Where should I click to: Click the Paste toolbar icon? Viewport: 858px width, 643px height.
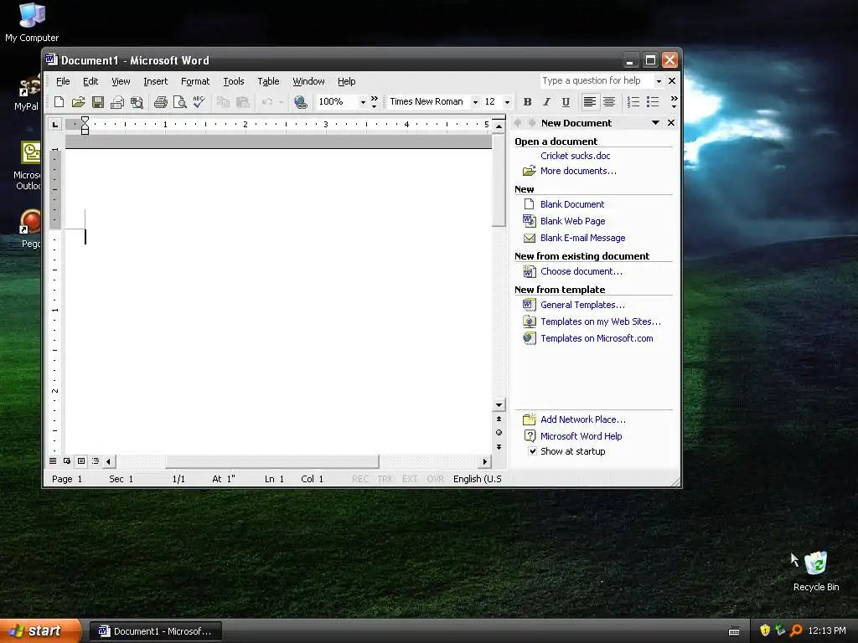tap(242, 101)
